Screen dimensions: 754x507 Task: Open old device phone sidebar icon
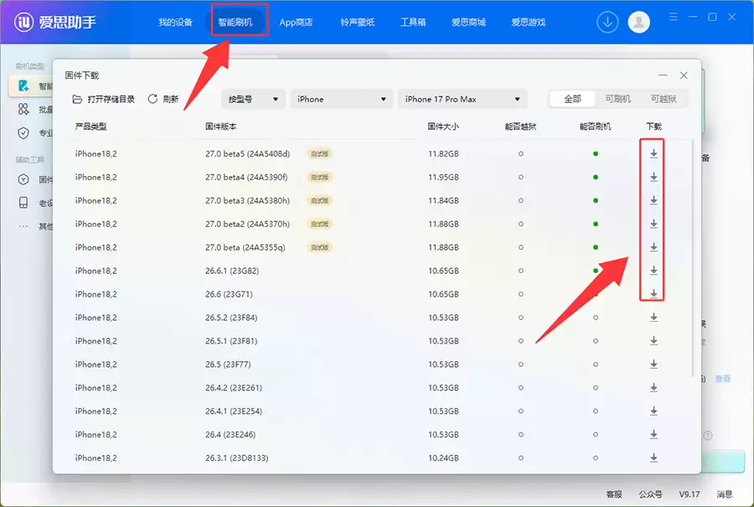point(23,203)
